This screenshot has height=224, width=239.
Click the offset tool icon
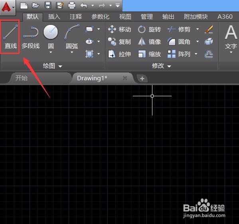coord(209,54)
